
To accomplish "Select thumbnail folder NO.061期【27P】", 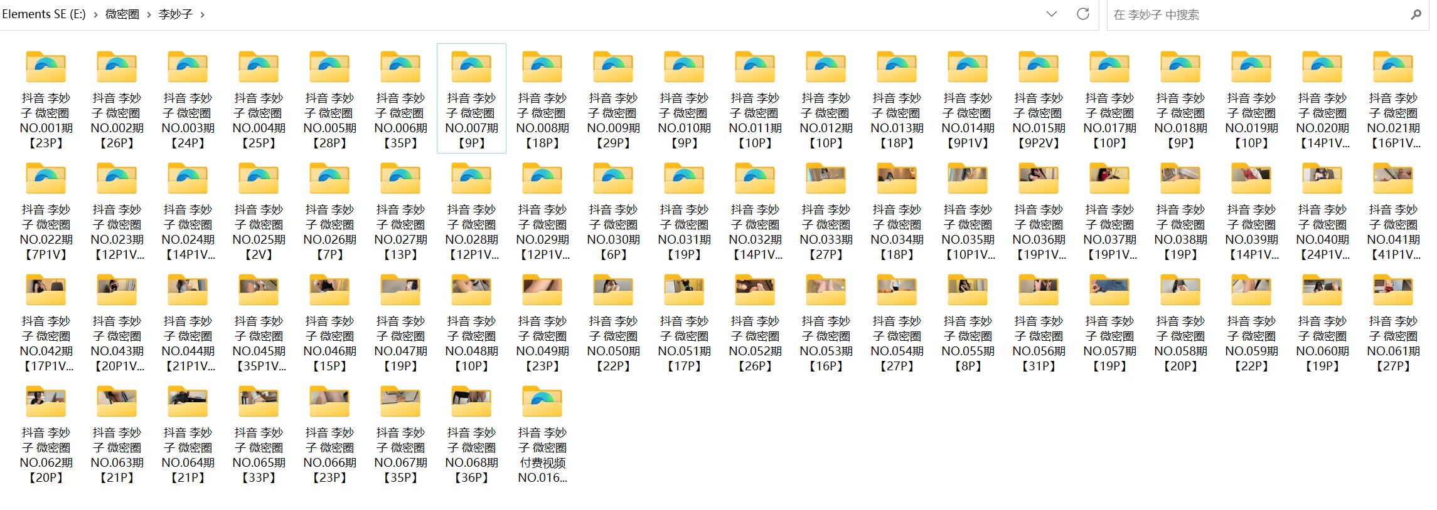I will click(1393, 322).
